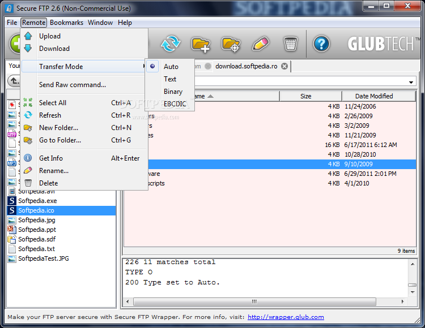Viewport: 425px width, 328px height.
Task: Open the remote path dropdown arrow
Action: pos(411,82)
